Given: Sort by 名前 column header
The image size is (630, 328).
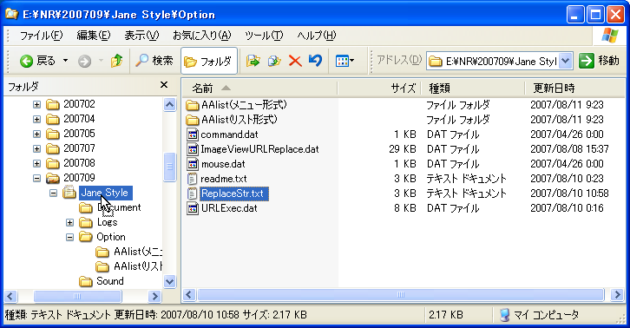Looking at the screenshot, I should [x=259, y=88].
